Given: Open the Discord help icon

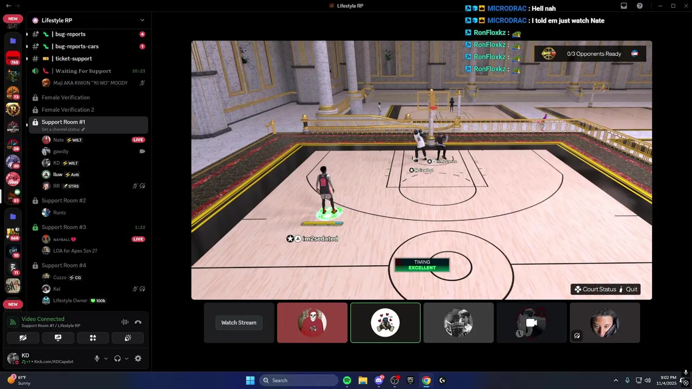Looking at the screenshot, I should point(640,6).
